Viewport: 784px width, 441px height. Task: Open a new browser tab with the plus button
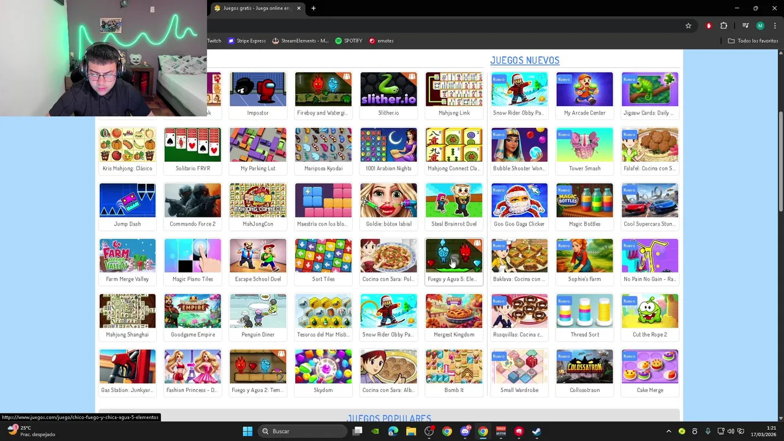click(313, 8)
